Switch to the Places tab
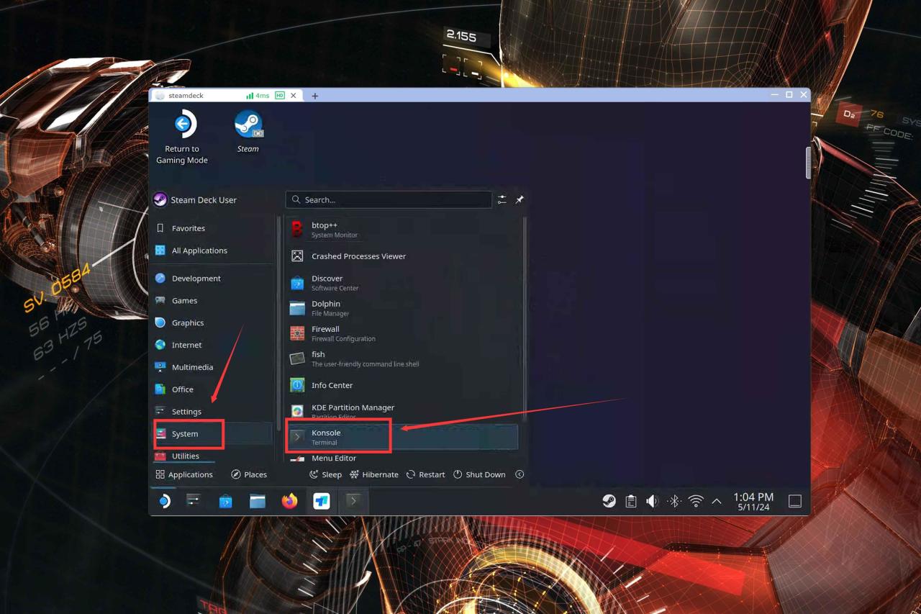This screenshot has width=921, height=614. [249, 474]
